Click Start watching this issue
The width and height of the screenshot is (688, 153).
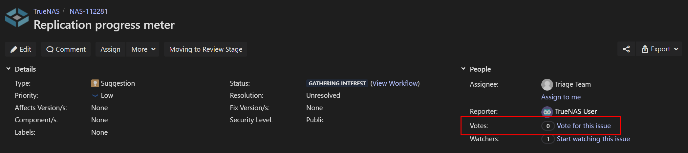click(x=593, y=139)
